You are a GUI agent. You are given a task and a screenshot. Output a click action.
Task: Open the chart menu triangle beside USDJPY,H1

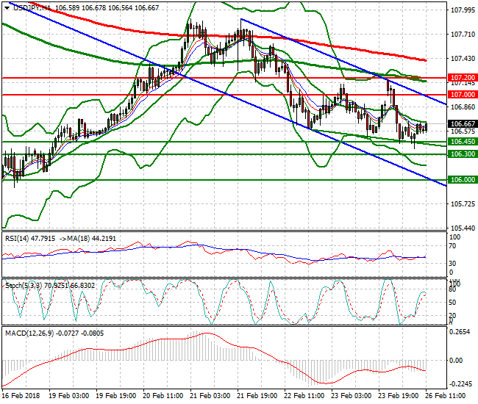click(7, 8)
